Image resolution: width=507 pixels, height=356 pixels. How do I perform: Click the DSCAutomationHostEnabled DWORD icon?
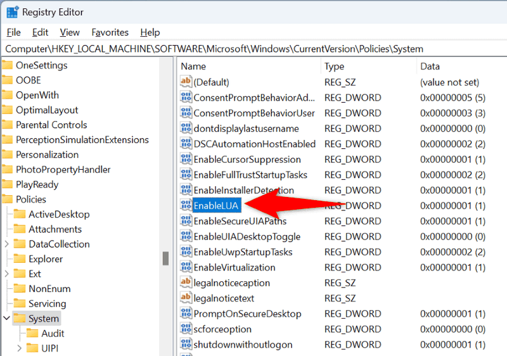pyautogui.click(x=186, y=144)
